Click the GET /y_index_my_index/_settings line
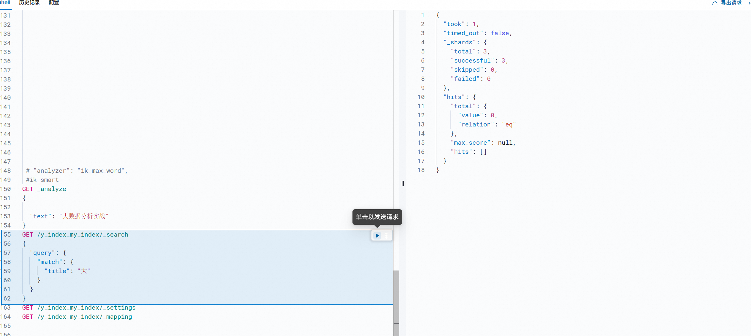Image resolution: width=751 pixels, height=336 pixels. click(x=79, y=307)
